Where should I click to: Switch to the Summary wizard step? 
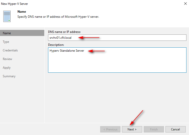click(x=9, y=76)
